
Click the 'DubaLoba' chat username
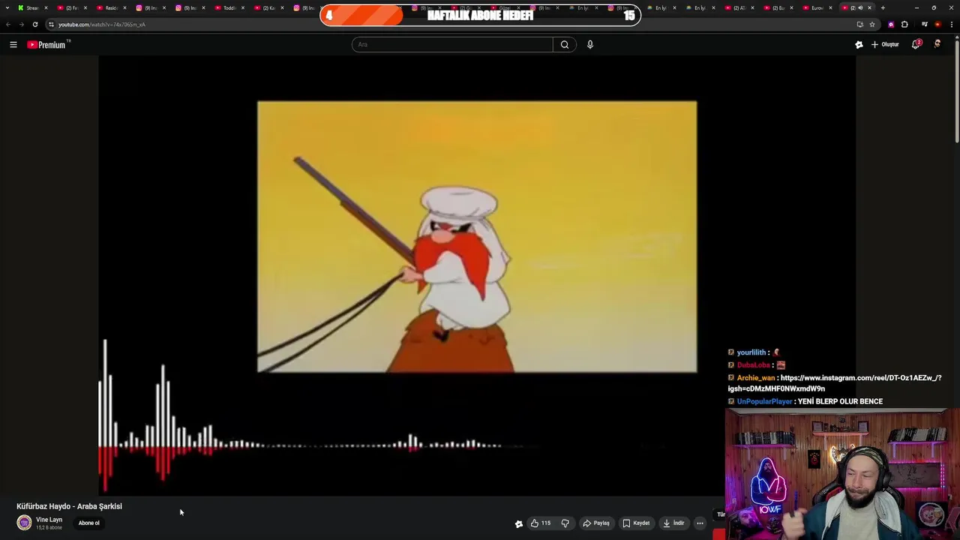pos(754,365)
